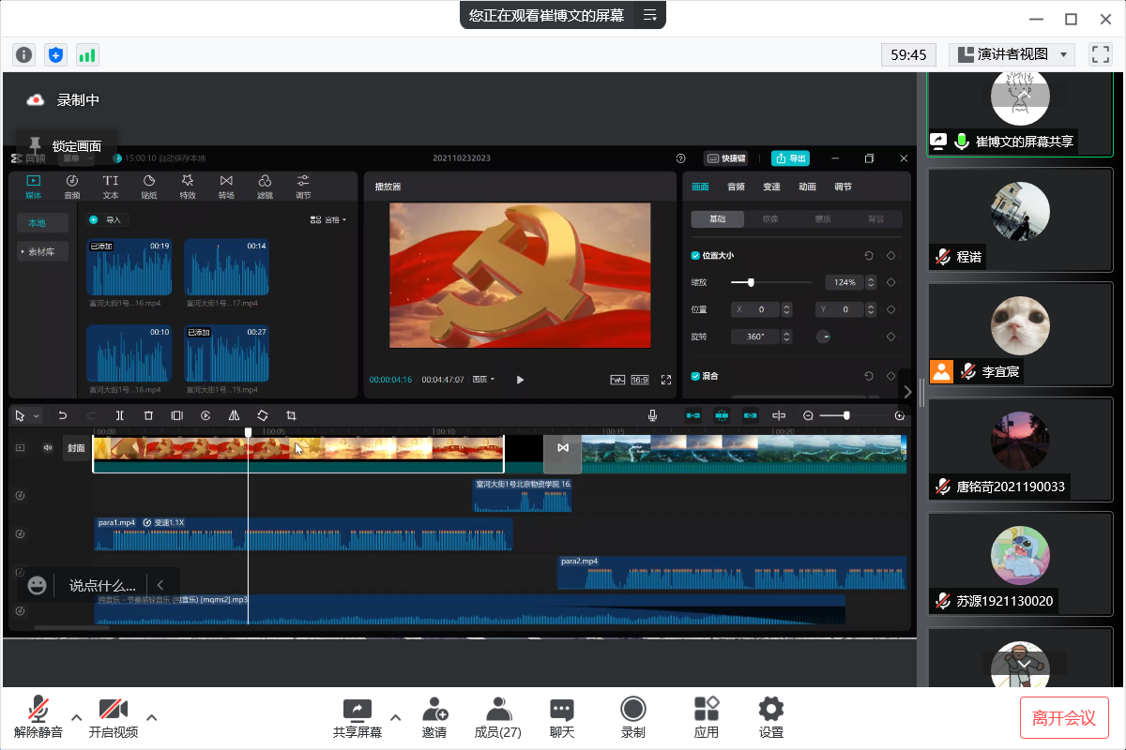Click the 导出 export button
This screenshot has height=750, width=1126.
click(x=790, y=158)
